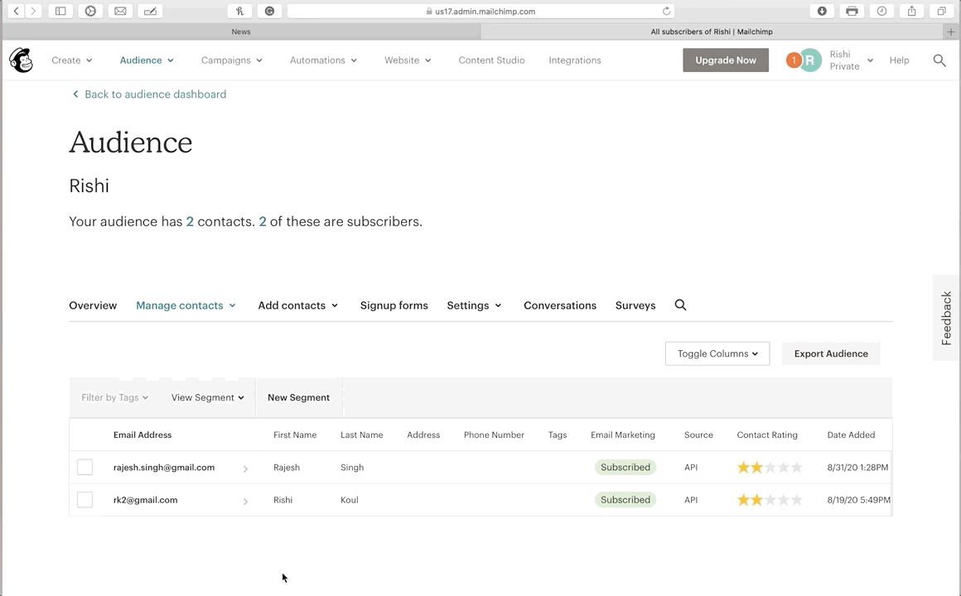Tick the checkbox for rk2@gmail.com
The height and width of the screenshot is (596, 961).
(85, 500)
